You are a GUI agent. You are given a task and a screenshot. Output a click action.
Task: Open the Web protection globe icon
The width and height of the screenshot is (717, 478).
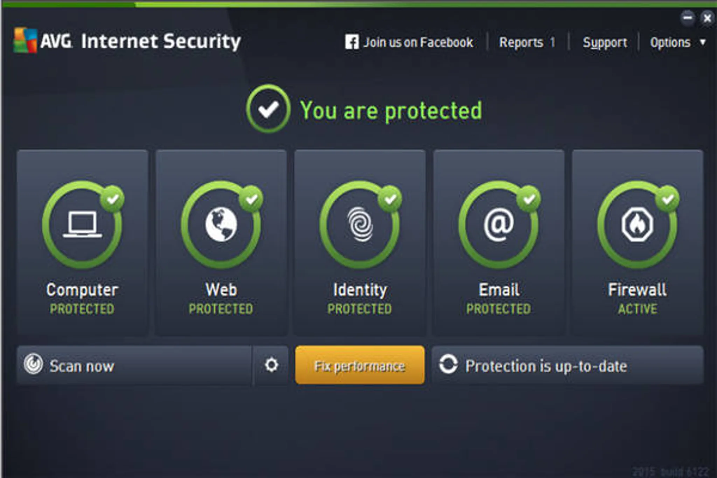221,224
